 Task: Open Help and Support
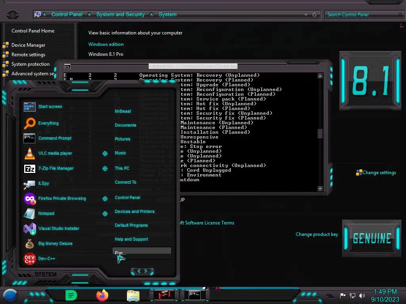click(131, 239)
